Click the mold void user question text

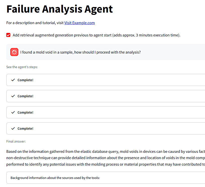pos(80,52)
